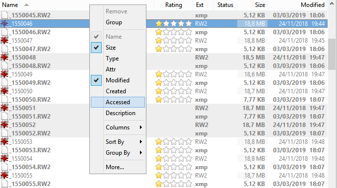337x188 pixels.
Task: Click the file icon of _1550053.RW2
Action: 4,150
